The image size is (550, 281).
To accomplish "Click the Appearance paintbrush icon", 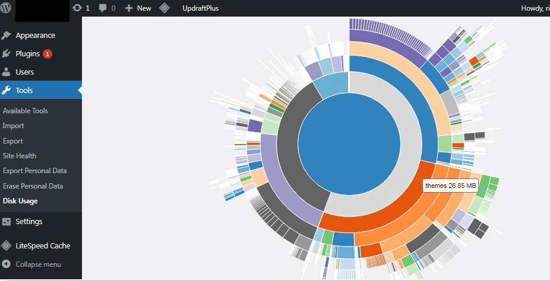I will point(7,36).
